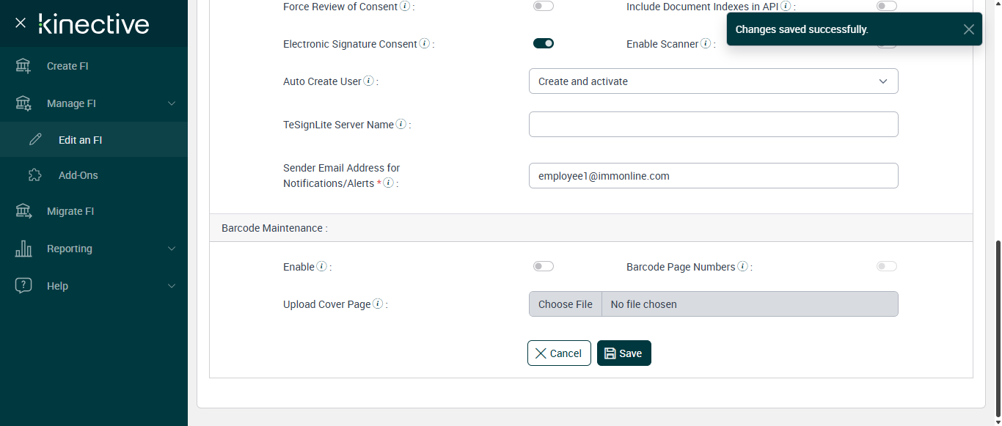Collapse the Manage FI menu section
This screenshot has height=426, width=1002.
(172, 103)
